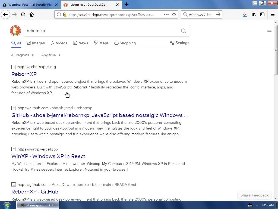Open the browser home page

click(32, 15)
